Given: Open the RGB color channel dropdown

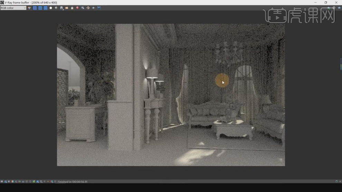Looking at the screenshot, I should (x=13, y=8).
